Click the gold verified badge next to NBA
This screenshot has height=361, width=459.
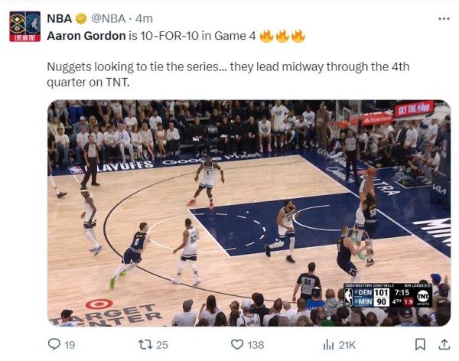(81, 18)
